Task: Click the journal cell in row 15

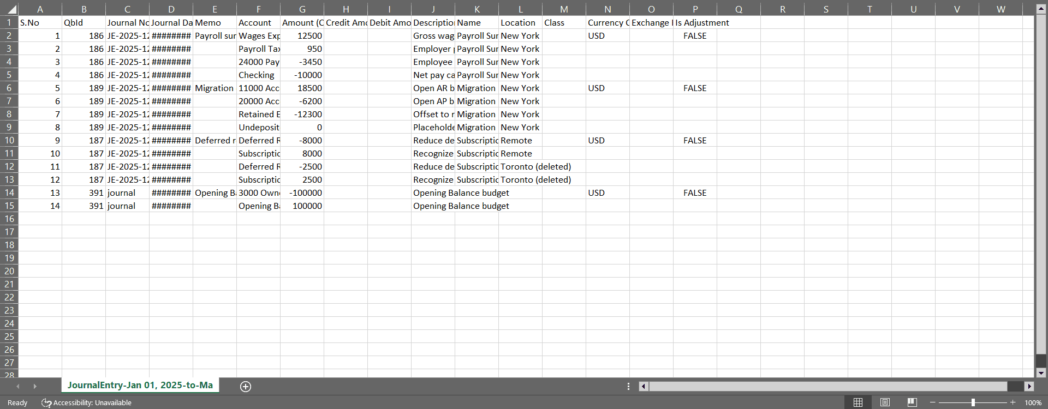Action: (127, 206)
